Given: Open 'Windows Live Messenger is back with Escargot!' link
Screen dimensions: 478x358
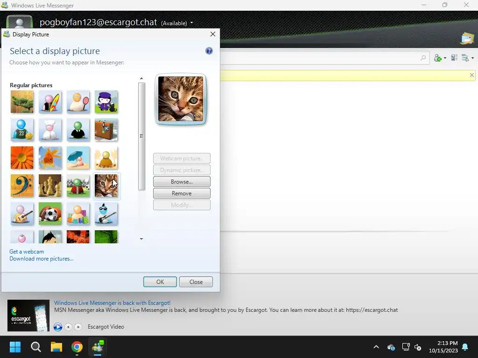Looking at the screenshot, I should 112,303.
